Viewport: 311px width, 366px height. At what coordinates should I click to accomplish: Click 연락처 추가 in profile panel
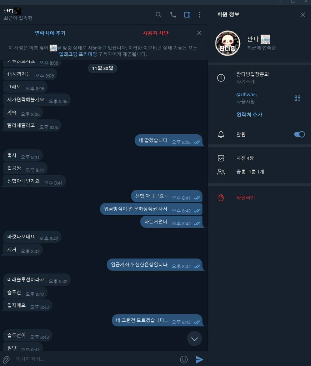(x=249, y=114)
